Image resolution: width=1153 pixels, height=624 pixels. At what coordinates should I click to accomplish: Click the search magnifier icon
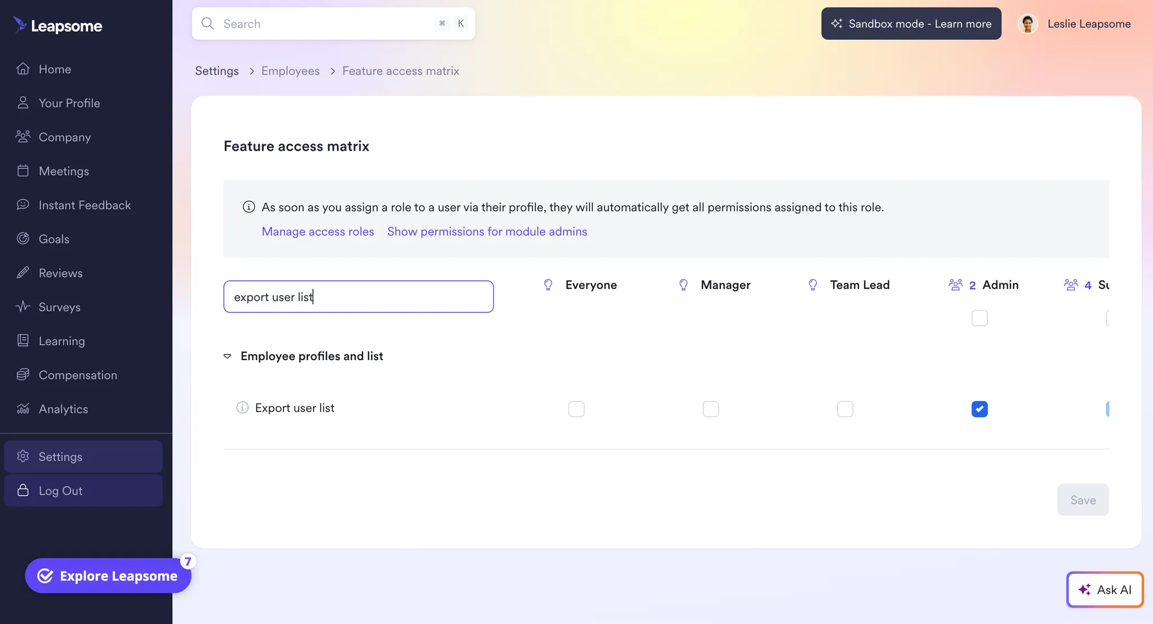(207, 23)
